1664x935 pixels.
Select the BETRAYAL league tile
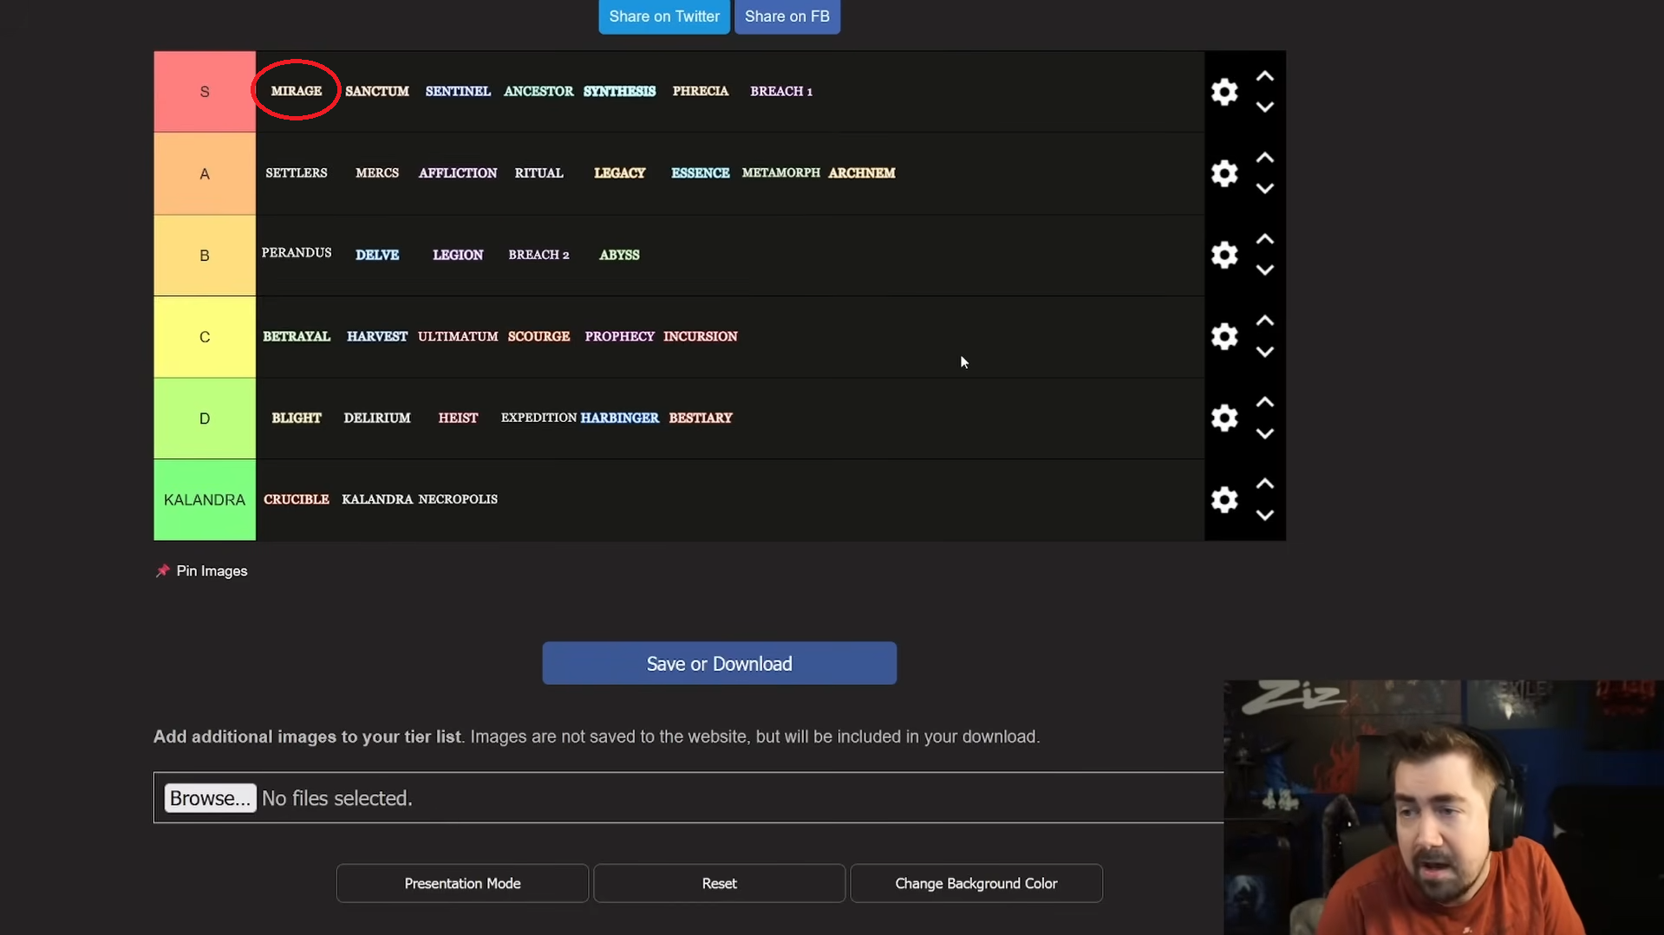pos(297,336)
